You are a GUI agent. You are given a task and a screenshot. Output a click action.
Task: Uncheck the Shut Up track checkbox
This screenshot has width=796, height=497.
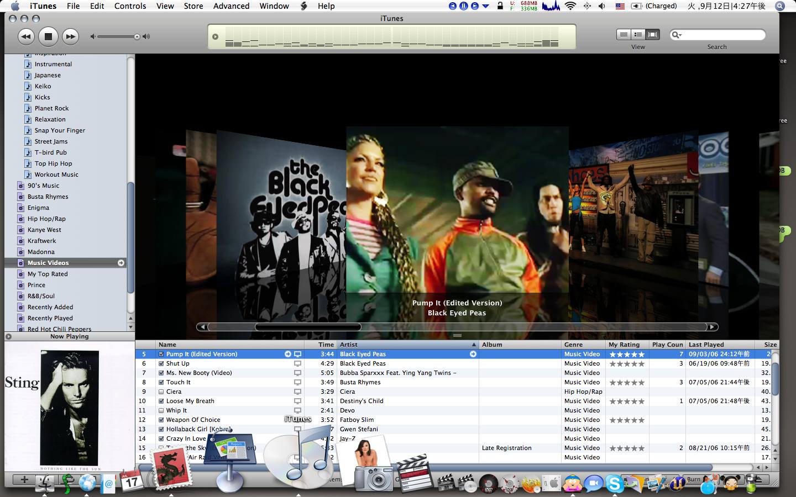point(161,363)
